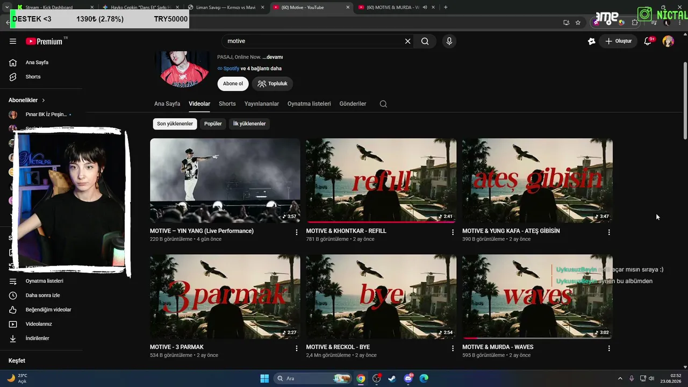
Task: Switch to the Stream - Kick Dashboard tab
Action: (55, 8)
